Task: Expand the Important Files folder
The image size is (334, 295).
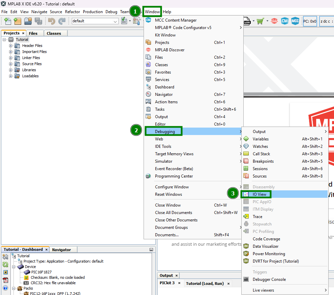Action: (x=10, y=52)
